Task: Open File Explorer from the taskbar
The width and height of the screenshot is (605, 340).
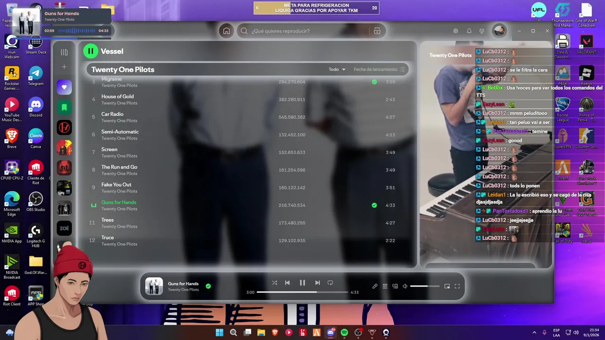Action: pyautogui.click(x=261, y=332)
